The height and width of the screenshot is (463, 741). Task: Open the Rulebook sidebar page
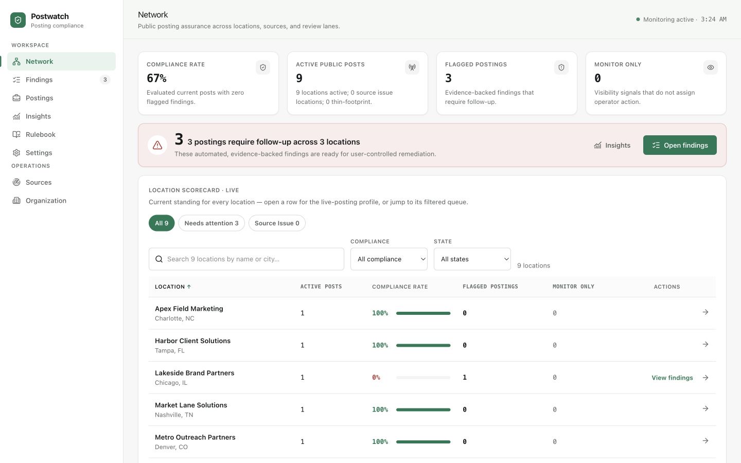tap(61, 134)
